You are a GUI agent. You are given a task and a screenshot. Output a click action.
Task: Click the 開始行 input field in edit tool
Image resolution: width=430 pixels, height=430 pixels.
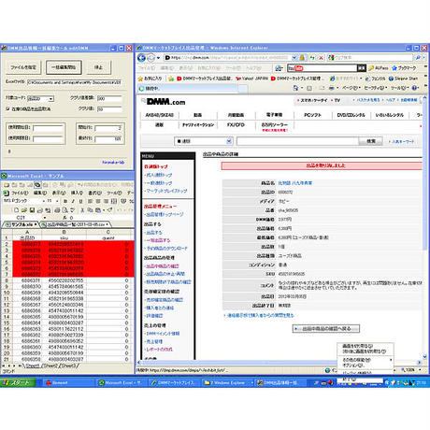(x=108, y=128)
